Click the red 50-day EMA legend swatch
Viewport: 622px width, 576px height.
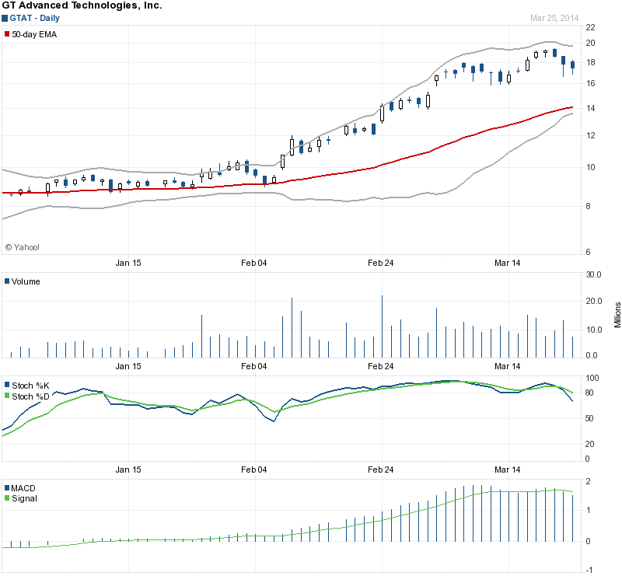click(7, 34)
